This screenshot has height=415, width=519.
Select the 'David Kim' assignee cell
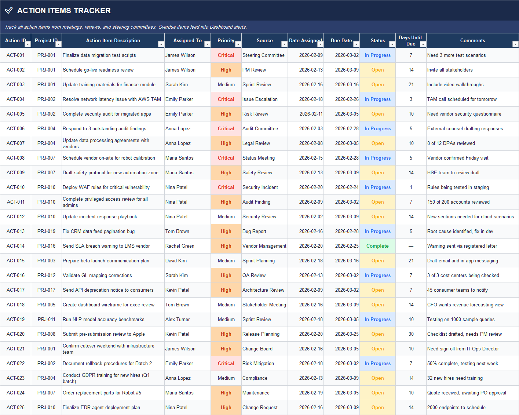point(187,261)
